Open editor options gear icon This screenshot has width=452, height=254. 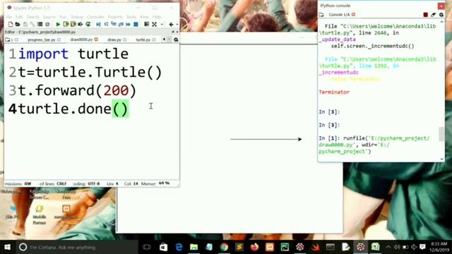pyautogui.click(x=176, y=40)
